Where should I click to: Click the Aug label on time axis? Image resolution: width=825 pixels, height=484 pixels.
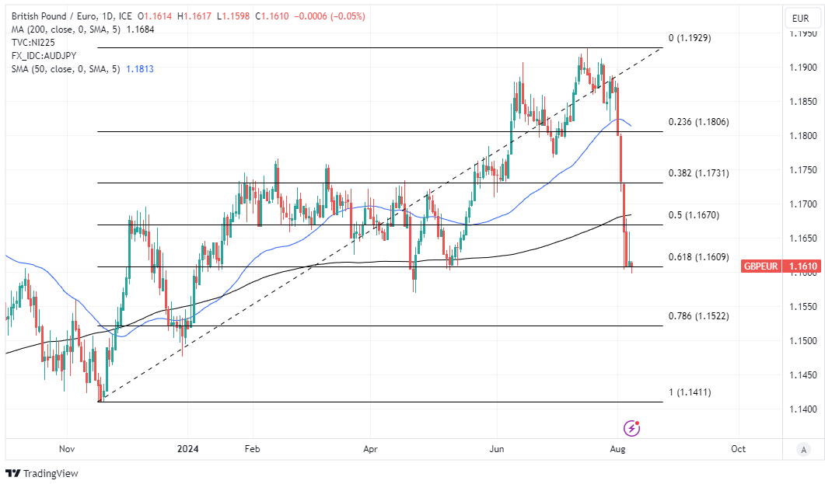pyautogui.click(x=617, y=449)
